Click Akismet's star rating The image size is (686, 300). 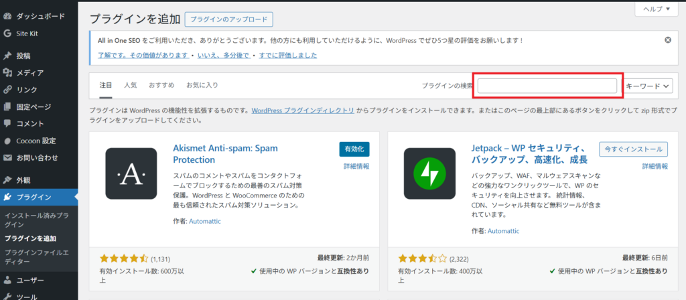click(x=124, y=258)
